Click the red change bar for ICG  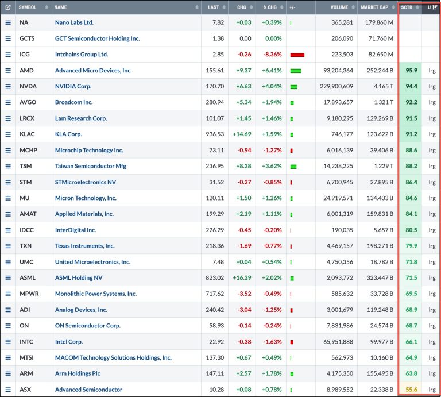click(x=297, y=55)
